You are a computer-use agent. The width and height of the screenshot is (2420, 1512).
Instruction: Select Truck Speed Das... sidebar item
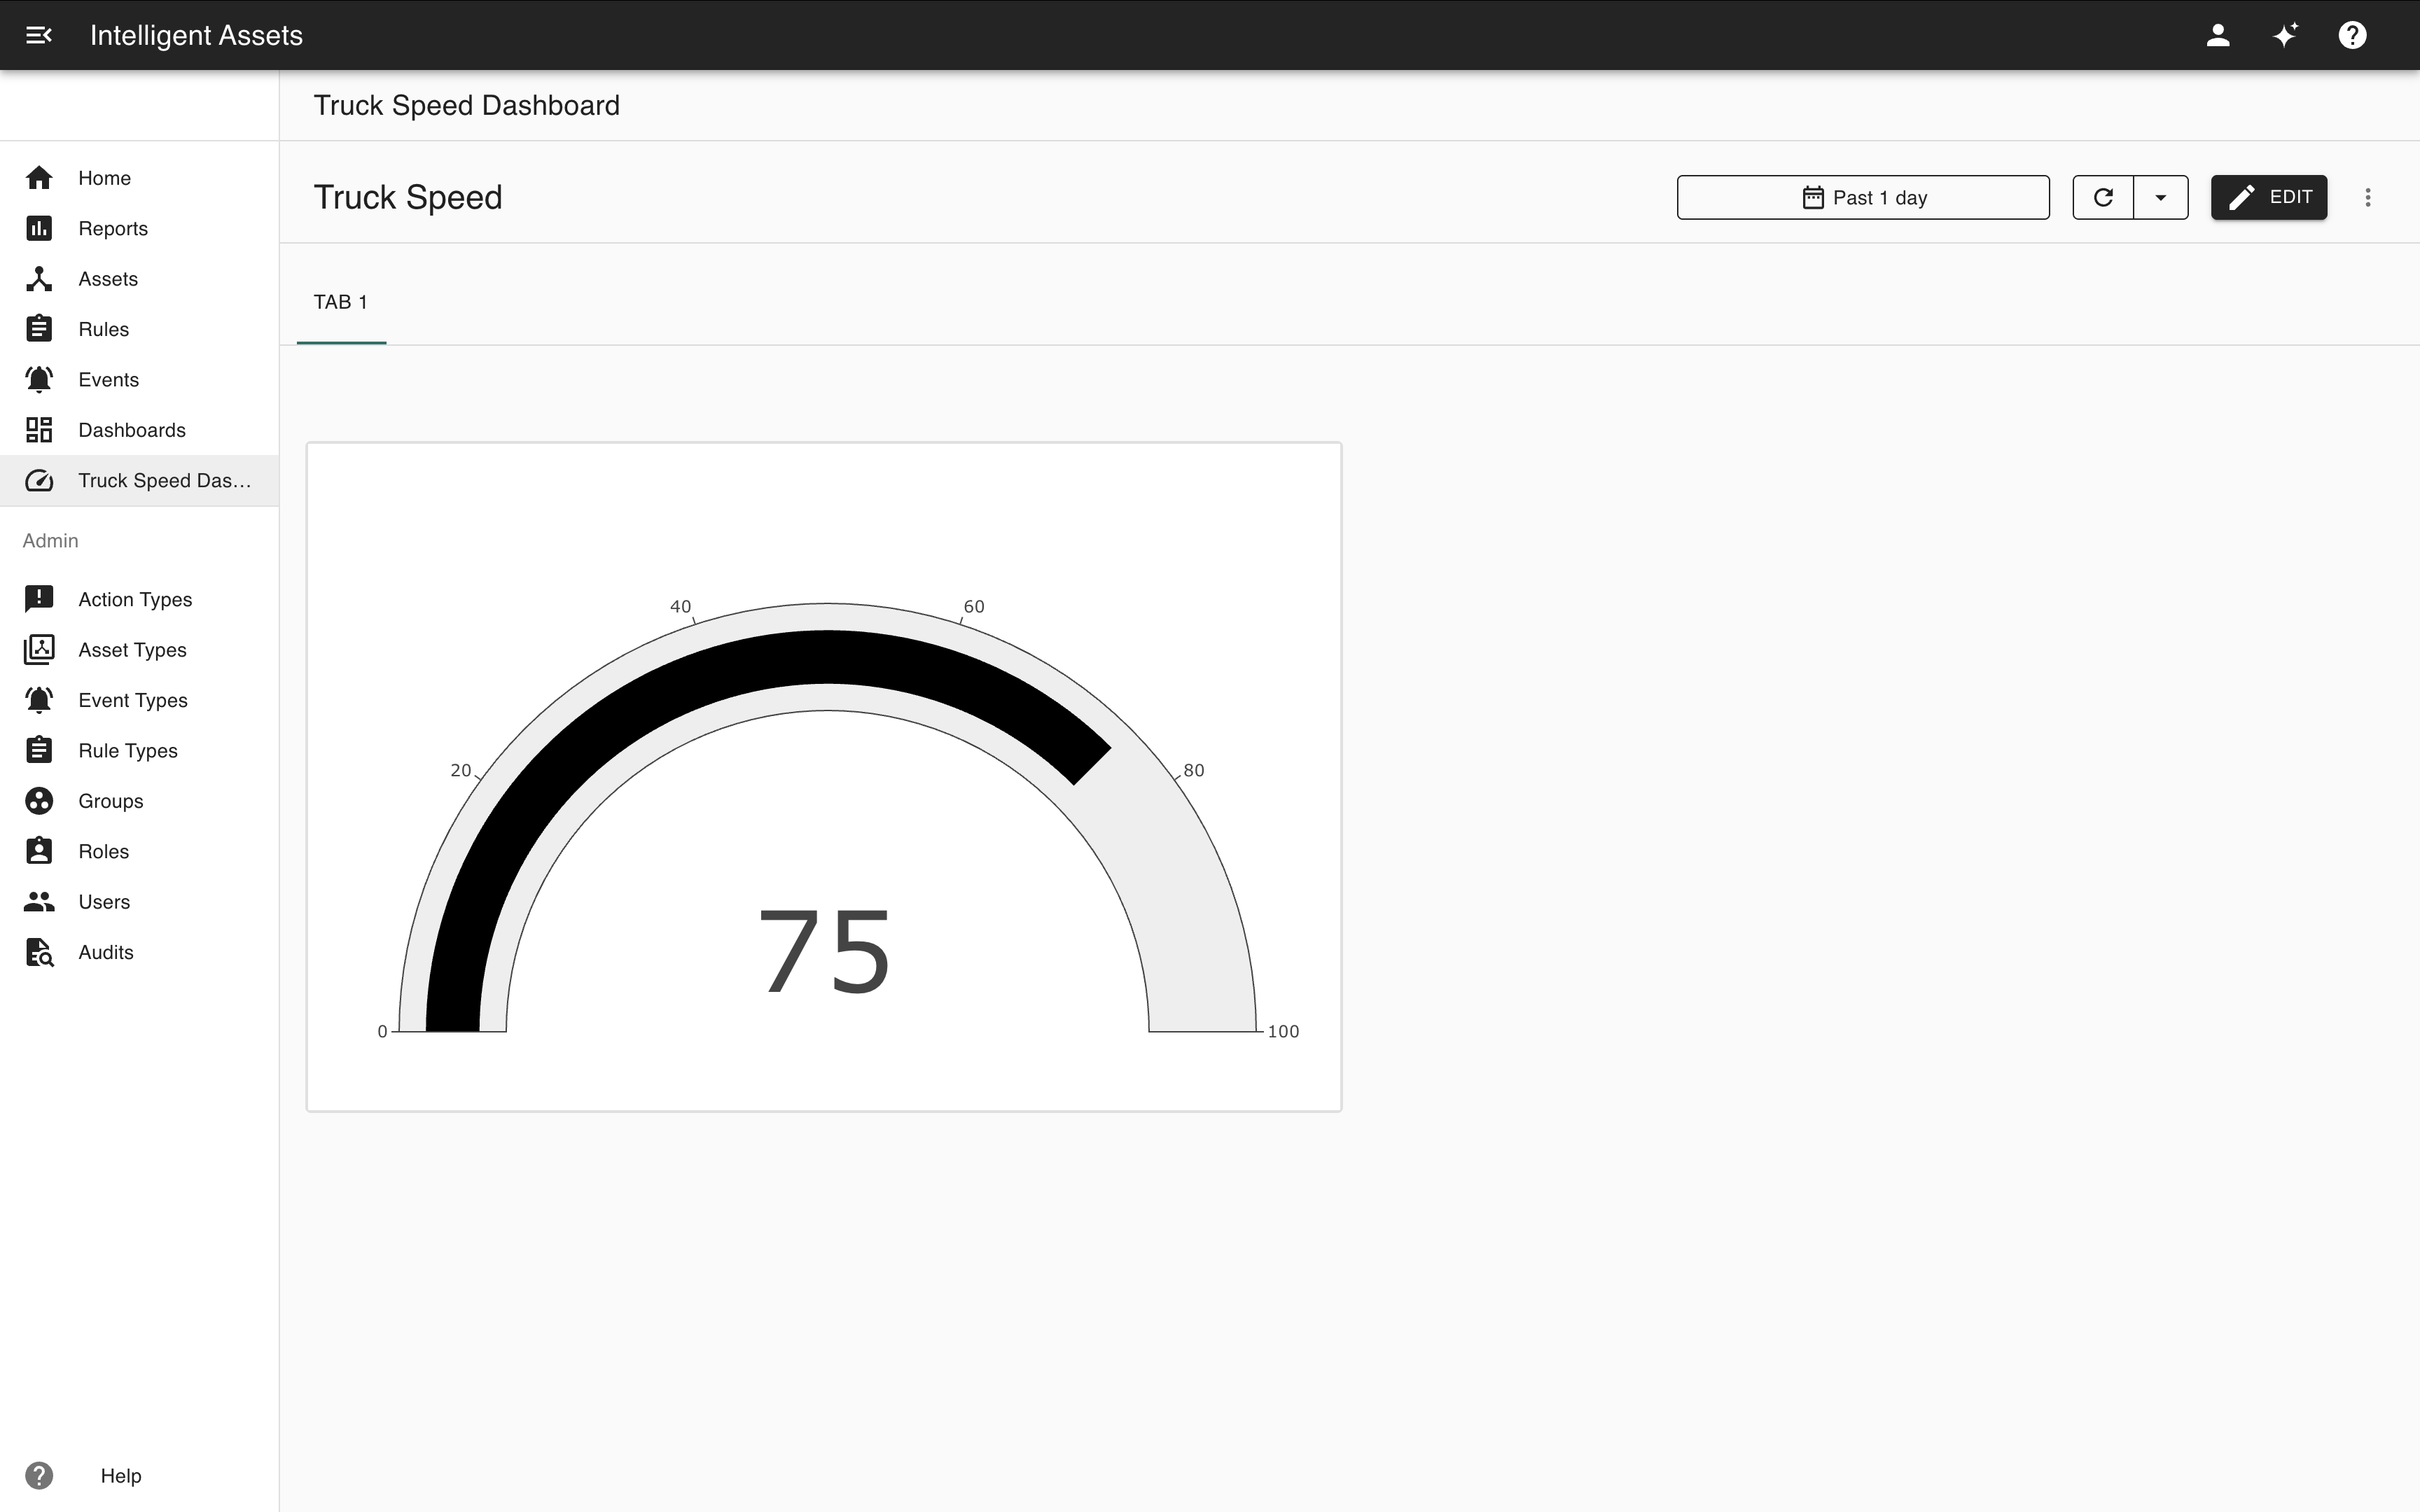164,481
